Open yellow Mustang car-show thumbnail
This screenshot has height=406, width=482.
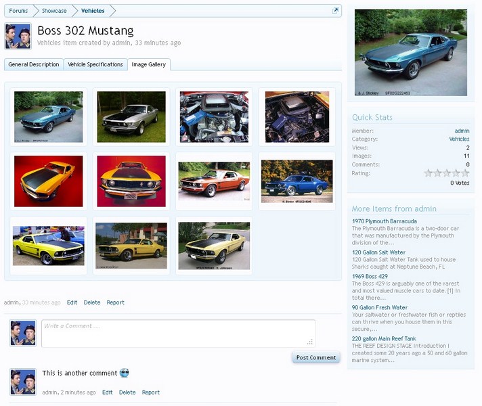pyautogui.click(x=48, y=246)
